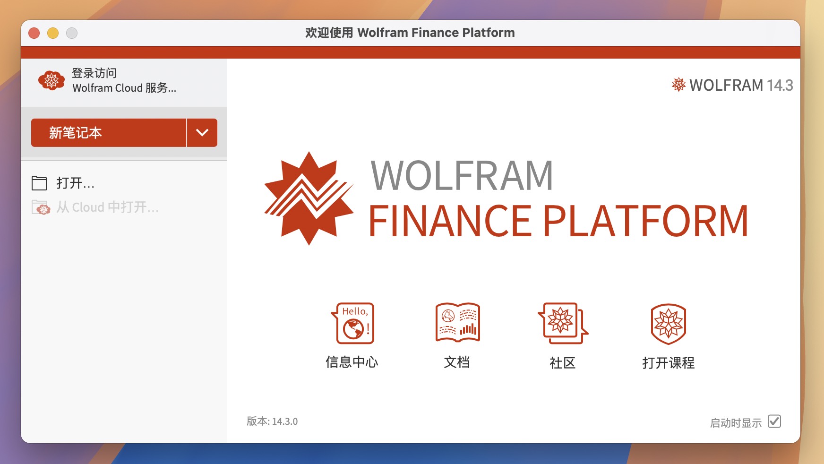Click the 启动时显示 label text
This screenshot has width=824, height=464.
pos(735,421)
